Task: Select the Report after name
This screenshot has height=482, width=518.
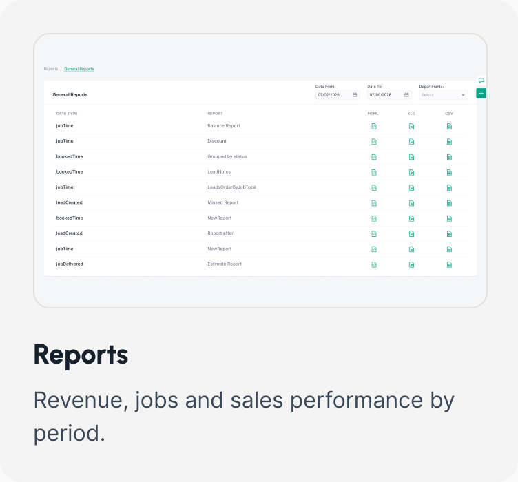Action: 220,233
